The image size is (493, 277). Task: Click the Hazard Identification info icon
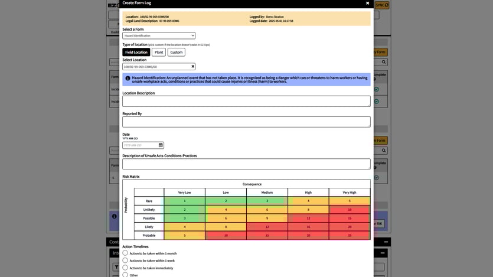[128, 78]
